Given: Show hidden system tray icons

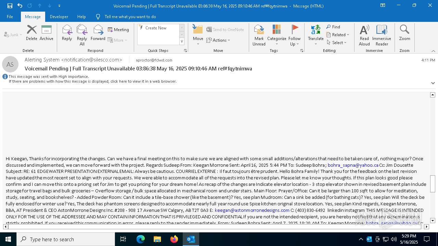Looking at the screenshot, I should click(x=361, y=239).
